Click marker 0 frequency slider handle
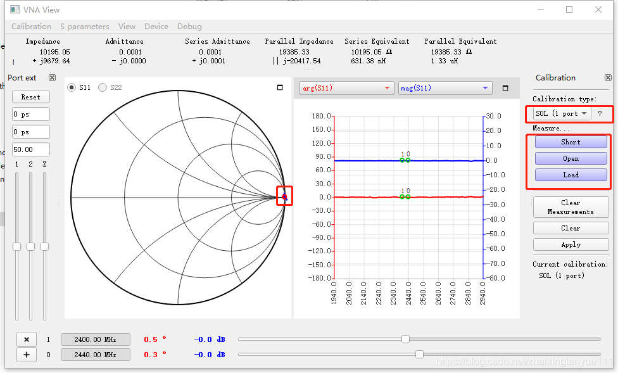The width and height of the screenshot is (618, 373). coord(419,354)
